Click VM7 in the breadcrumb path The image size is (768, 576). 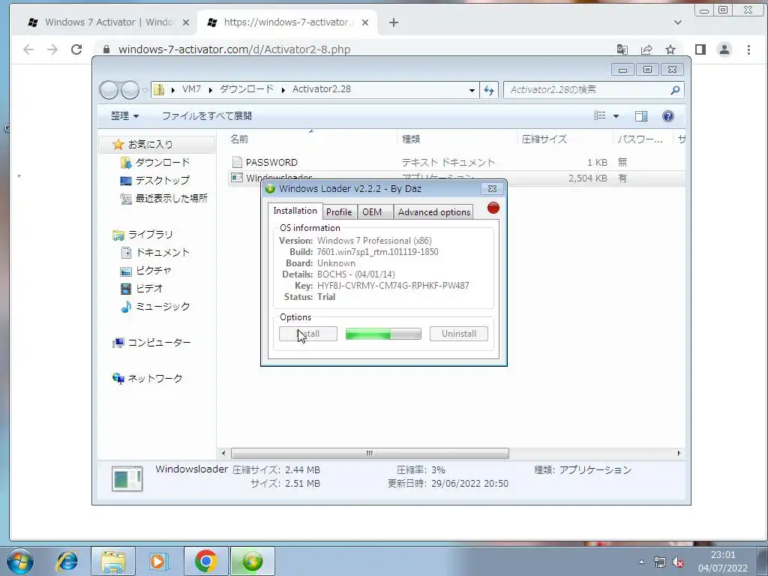pos(191,89)
